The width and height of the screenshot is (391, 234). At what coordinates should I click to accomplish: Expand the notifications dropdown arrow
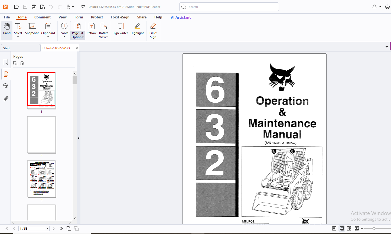click(x=380, y=7)
